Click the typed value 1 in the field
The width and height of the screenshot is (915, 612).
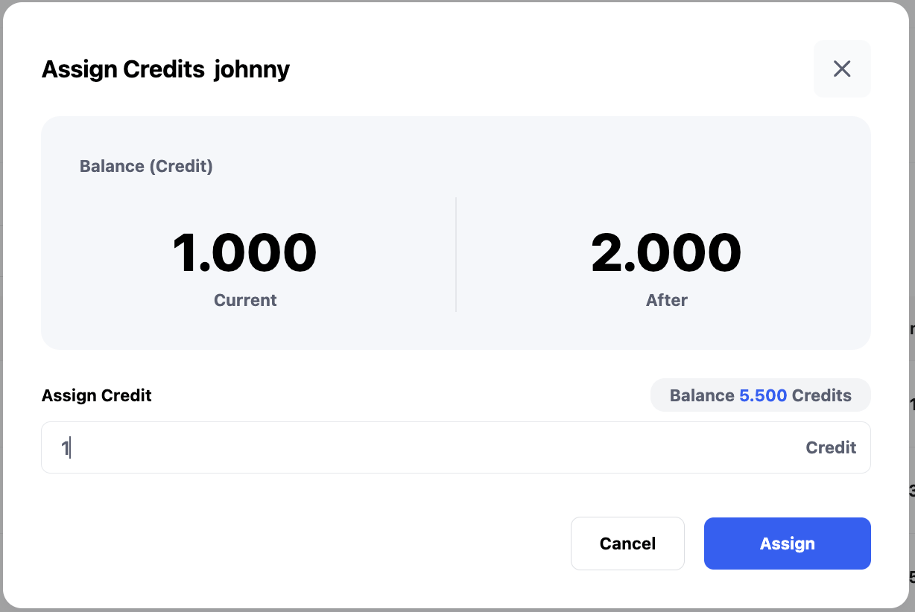(x=65, y=448)
